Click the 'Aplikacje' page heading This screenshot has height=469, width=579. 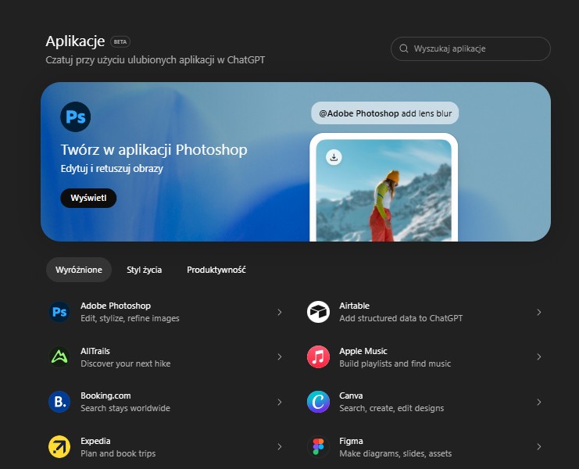[75, 41]
